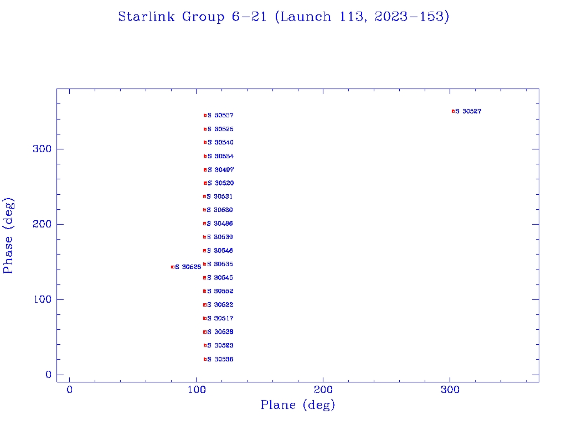567x425 pixels.
Task: Click satellite label 'S 30536'
Action: coord(220,359)
